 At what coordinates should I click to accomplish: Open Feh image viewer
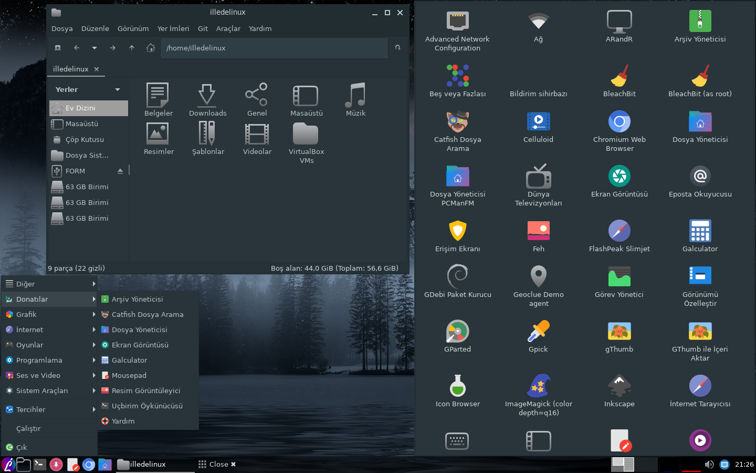pyautogui.click(x=538, y=236)
